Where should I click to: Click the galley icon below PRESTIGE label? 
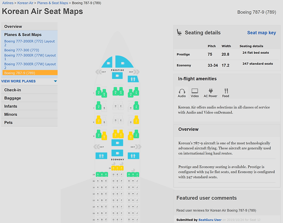(117, 75)
